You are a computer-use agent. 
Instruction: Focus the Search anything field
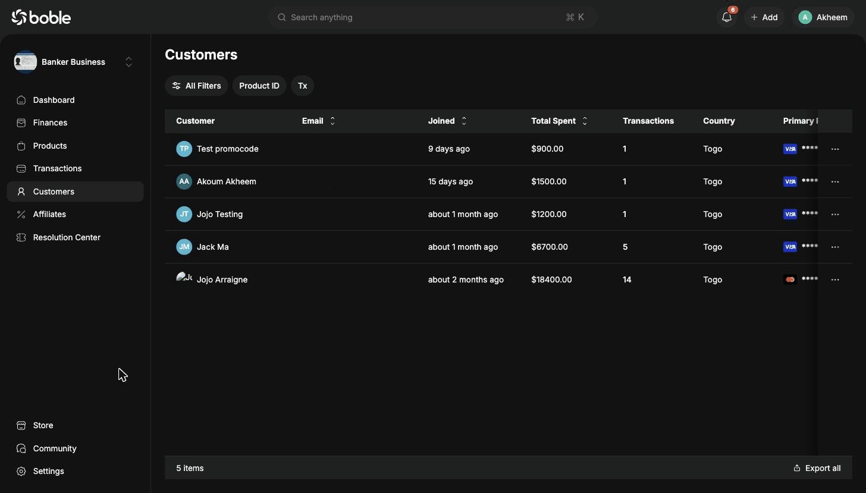tap(432, 17)
